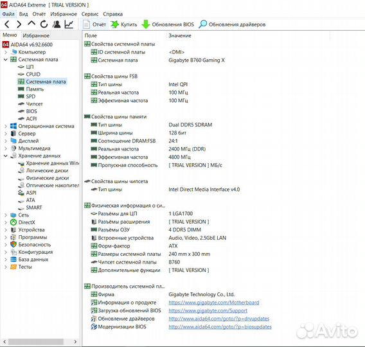Open the user profile icon in toolbar
Viewport: 365px width, 347px height.
[57, 24]
